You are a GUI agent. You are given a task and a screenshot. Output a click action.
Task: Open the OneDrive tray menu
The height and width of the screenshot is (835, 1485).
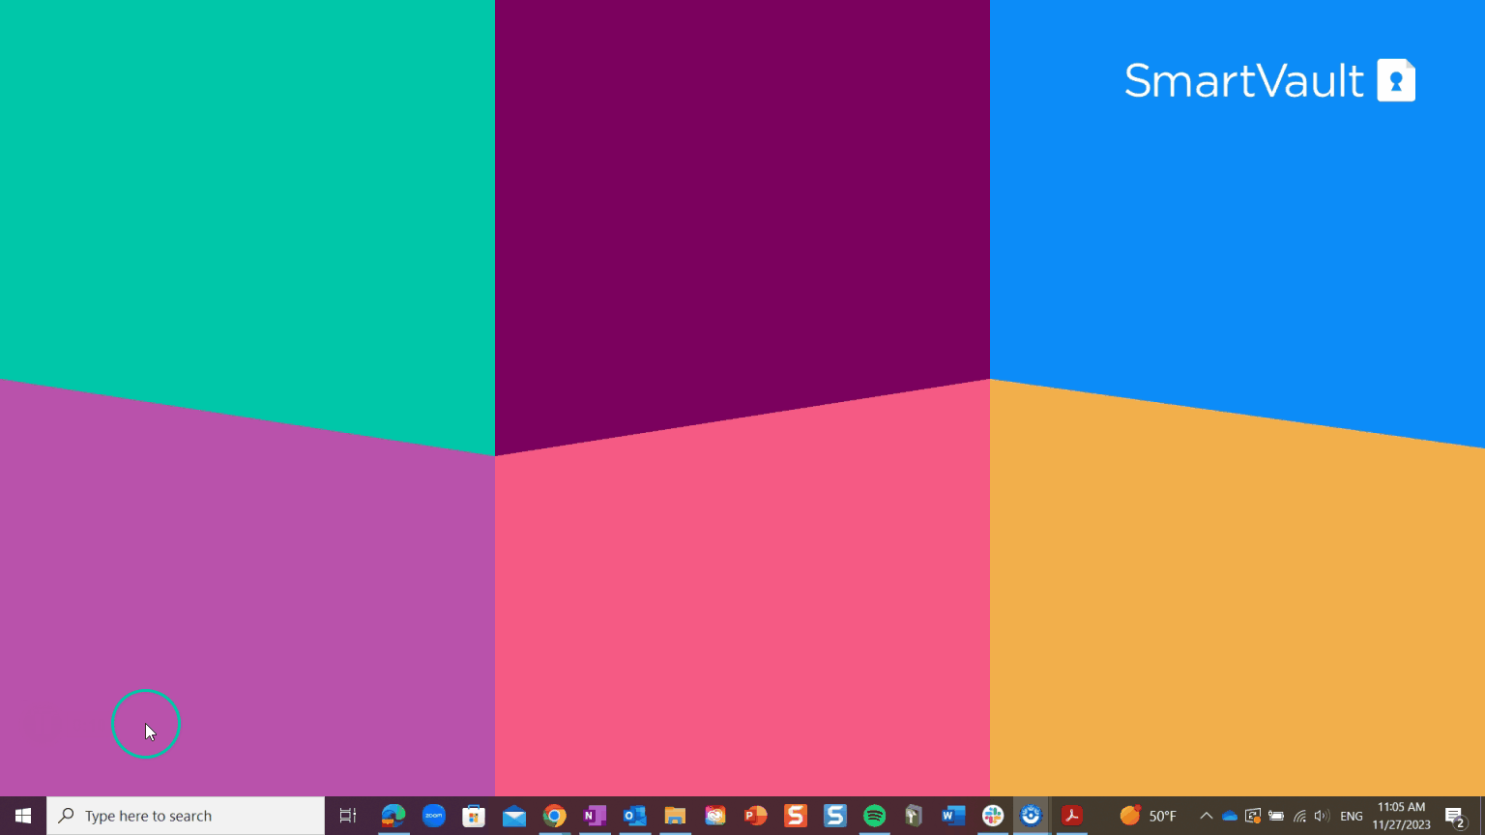1228,816
